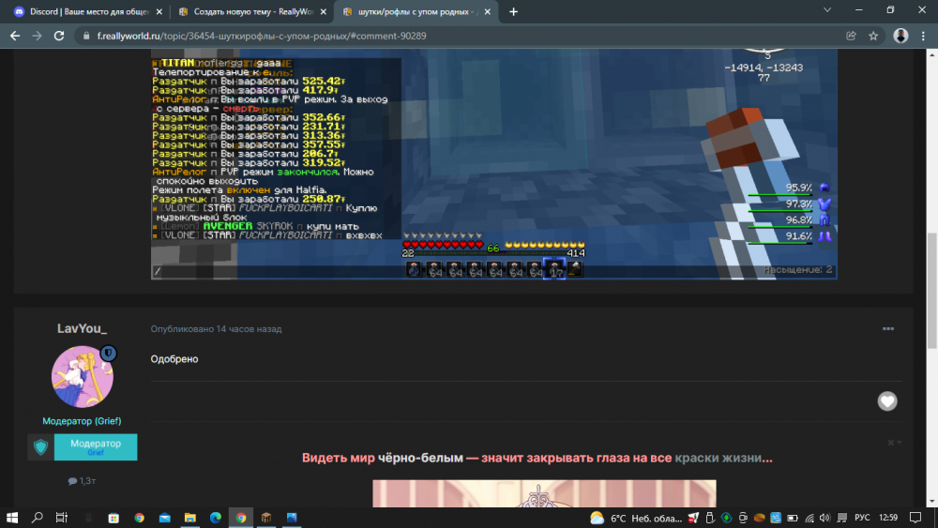
Task: Close the 'шутки/рофлы' active tab
Action: point(487,11)
